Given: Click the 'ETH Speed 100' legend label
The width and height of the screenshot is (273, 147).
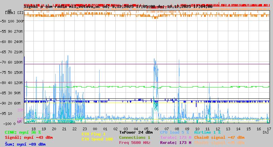Looking at the screenshot, I should coord(97,139).
